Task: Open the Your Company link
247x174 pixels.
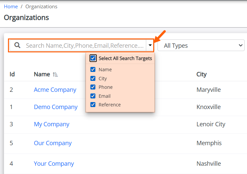Action: point(54,164)
